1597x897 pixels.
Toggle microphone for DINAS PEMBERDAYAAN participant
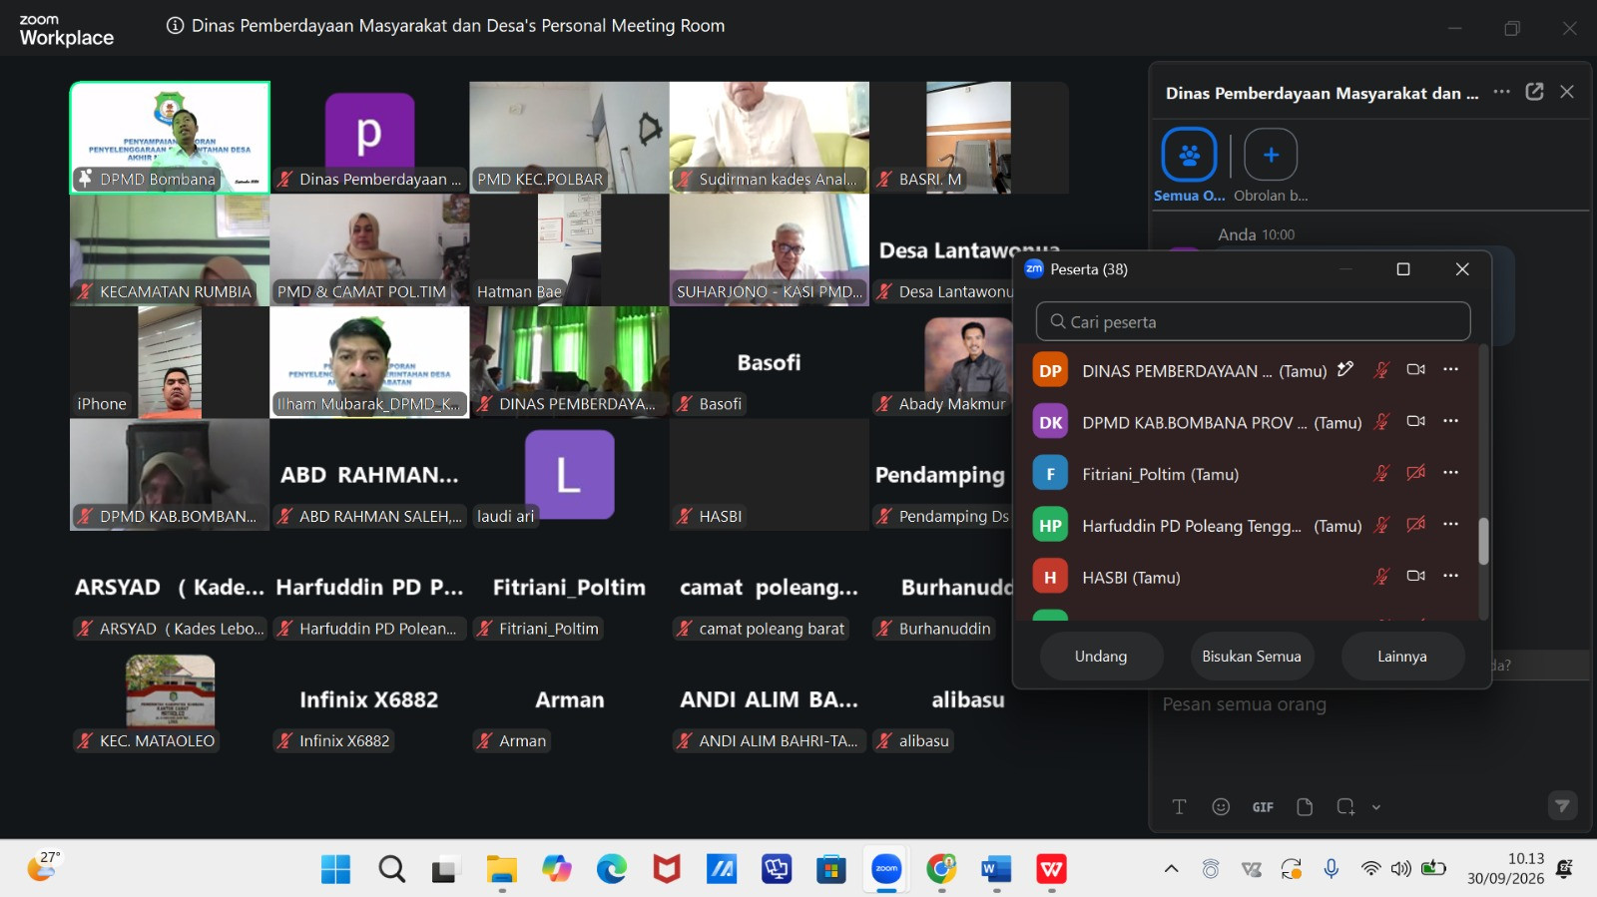coord(1381,370)
